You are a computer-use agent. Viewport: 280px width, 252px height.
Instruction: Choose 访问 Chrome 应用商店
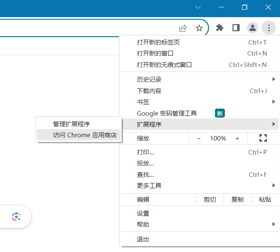point(78,135)
